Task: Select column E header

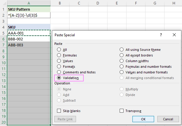Action: tap(117, 3)
